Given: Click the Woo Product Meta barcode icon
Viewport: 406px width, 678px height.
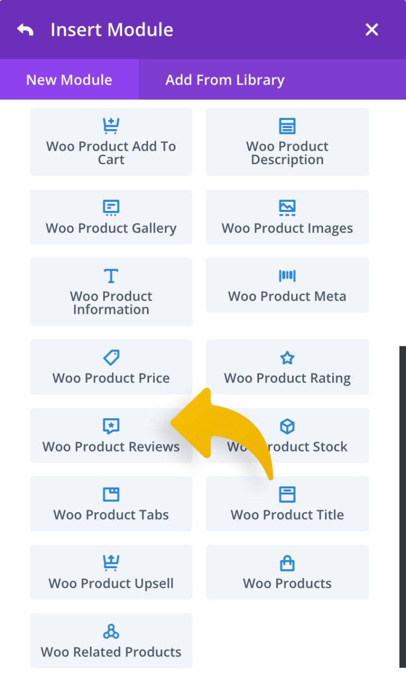Looking at the screenshot, I should click(x=287, y=276).
